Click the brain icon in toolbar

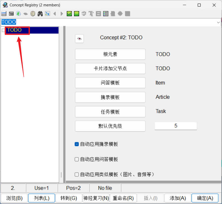pyautogui.click(x=33, y=14)
